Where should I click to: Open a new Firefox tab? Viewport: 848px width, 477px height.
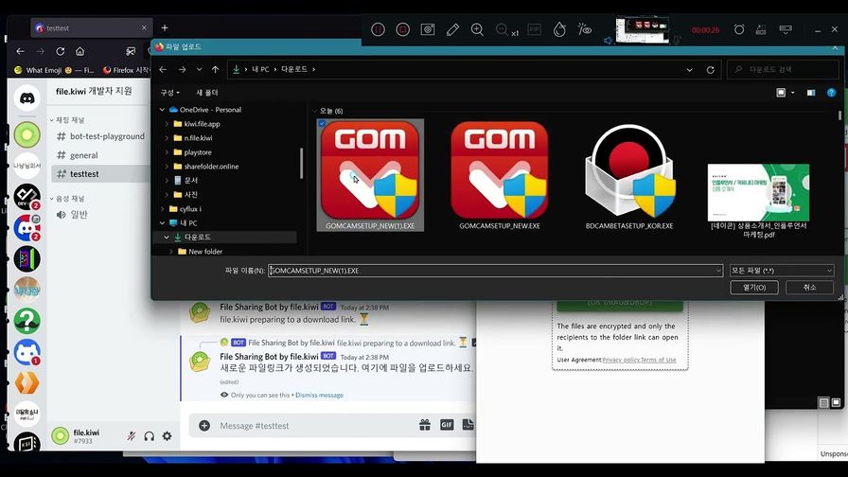pos(165,28)
